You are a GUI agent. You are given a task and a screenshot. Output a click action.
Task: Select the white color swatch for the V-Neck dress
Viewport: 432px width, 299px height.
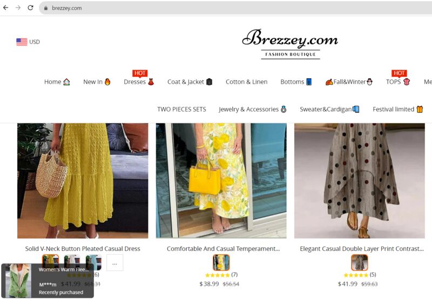72,262
